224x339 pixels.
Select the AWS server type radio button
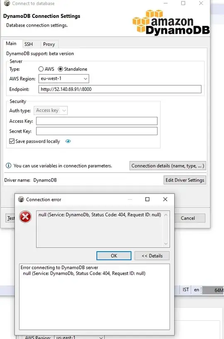click(x=41, y=69)
